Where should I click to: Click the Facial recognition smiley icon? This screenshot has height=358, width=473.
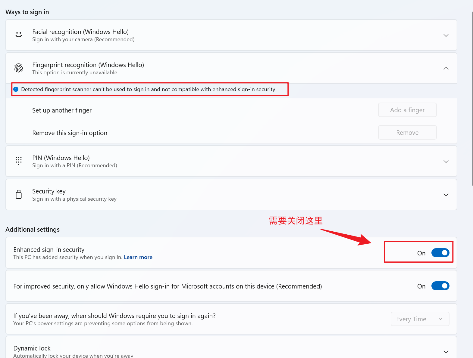(19, 35)
